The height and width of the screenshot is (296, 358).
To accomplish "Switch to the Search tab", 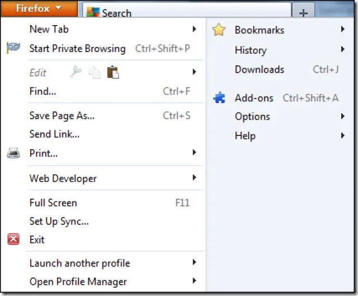I will [x=187, y=11].
